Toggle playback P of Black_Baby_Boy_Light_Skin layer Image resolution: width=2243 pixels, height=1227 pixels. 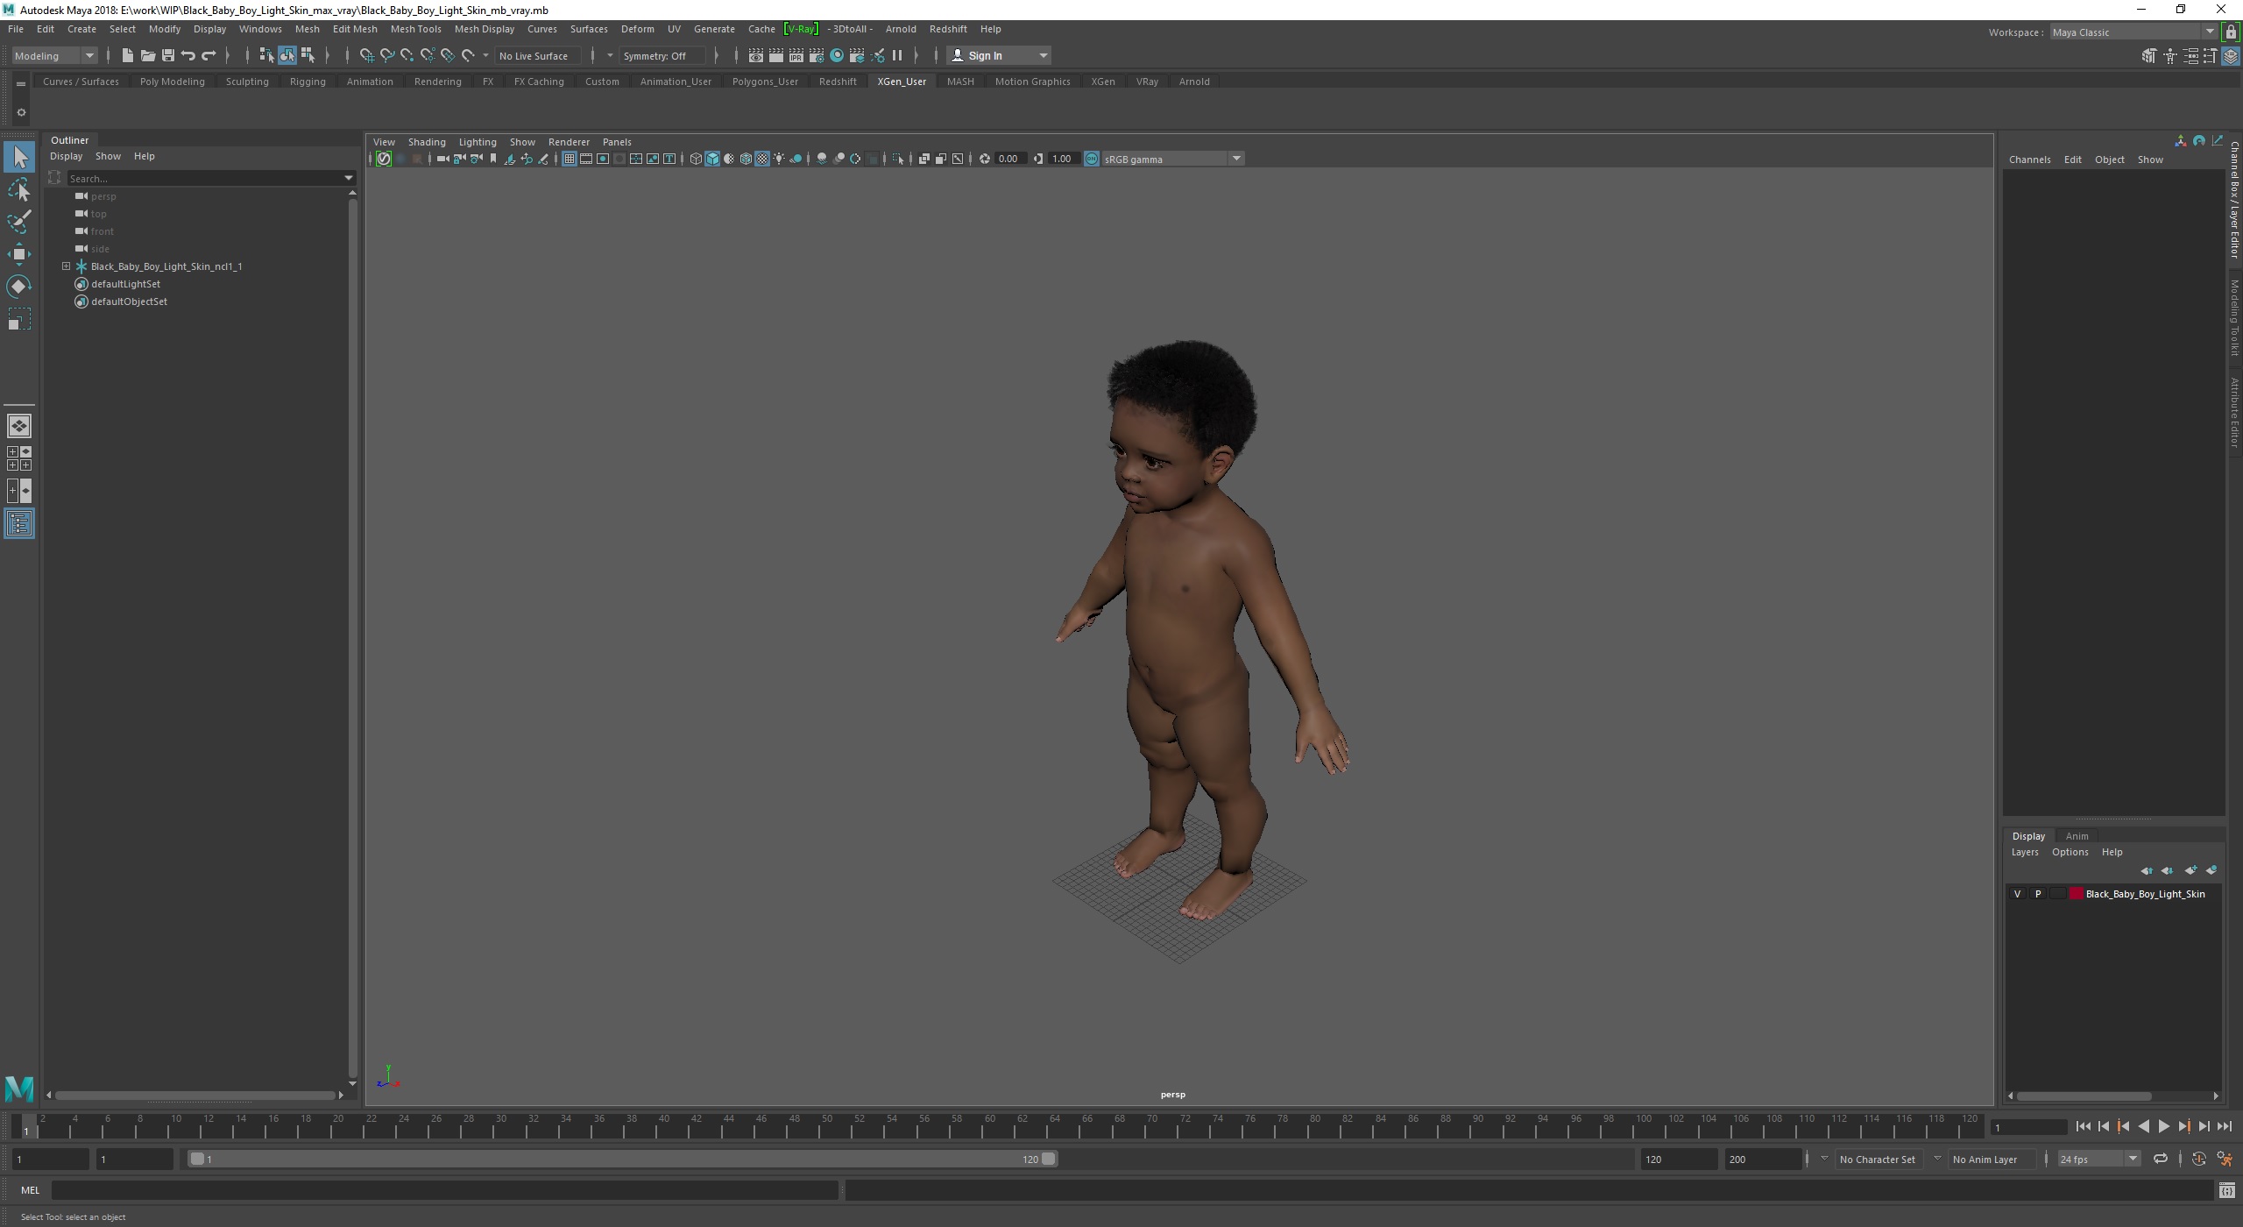coord(2038,894)
